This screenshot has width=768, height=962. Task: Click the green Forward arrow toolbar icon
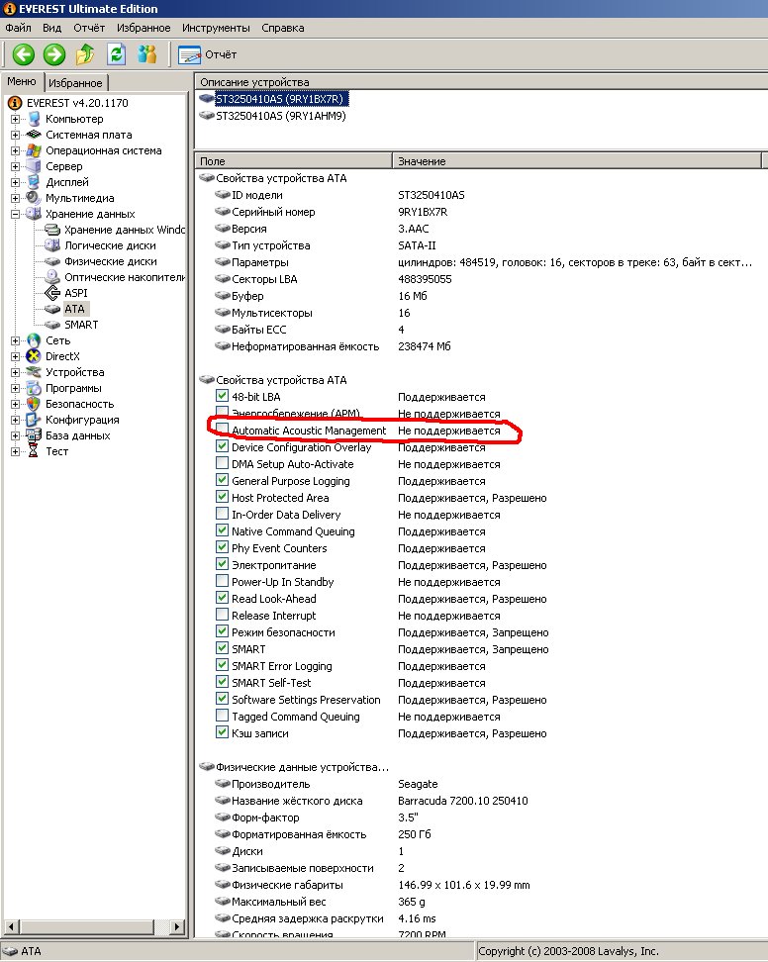coord(54,54)
